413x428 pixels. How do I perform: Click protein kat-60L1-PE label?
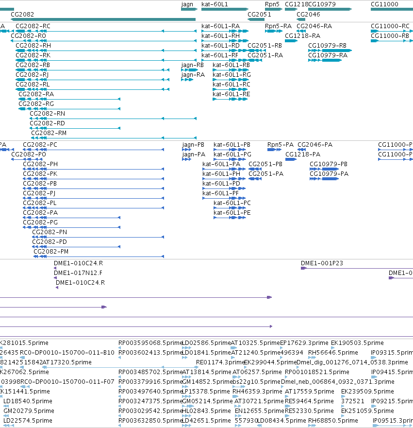(x=232, y=213)
